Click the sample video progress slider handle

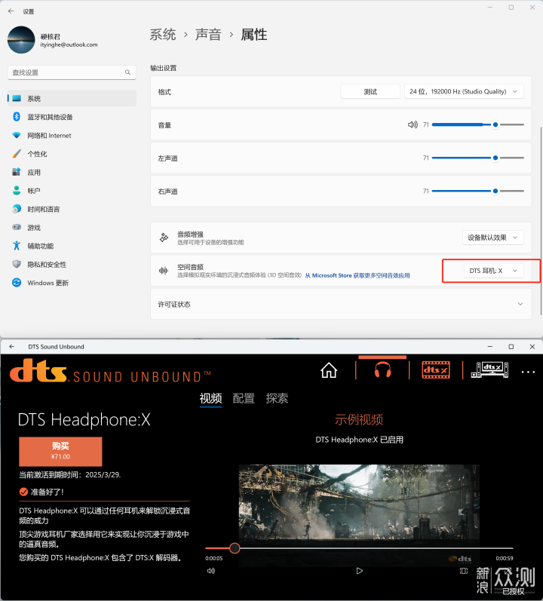235,548
